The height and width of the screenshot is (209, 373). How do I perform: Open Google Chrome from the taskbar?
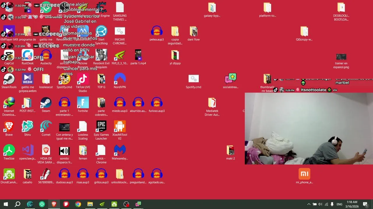[x=78, y=204]
